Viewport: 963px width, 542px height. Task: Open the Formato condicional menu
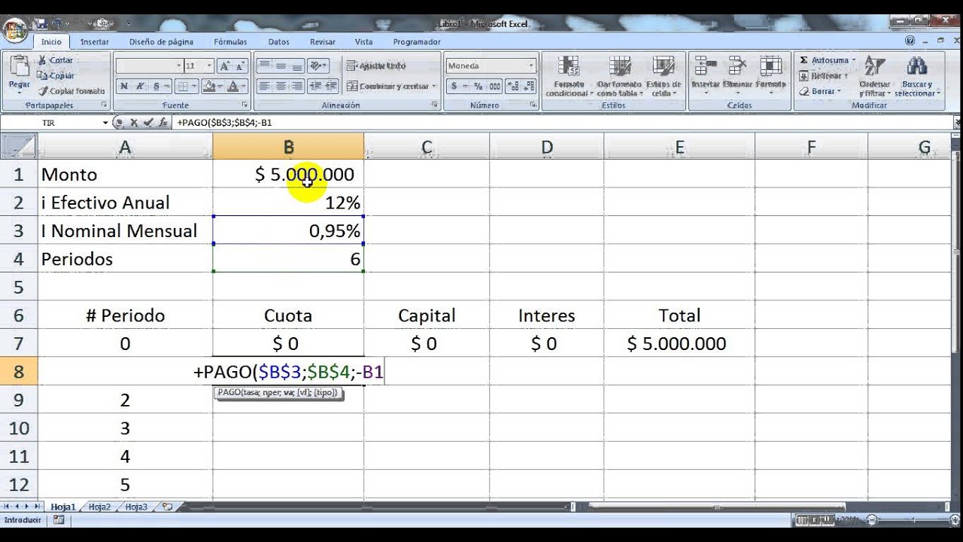click(x=570, y=76)
